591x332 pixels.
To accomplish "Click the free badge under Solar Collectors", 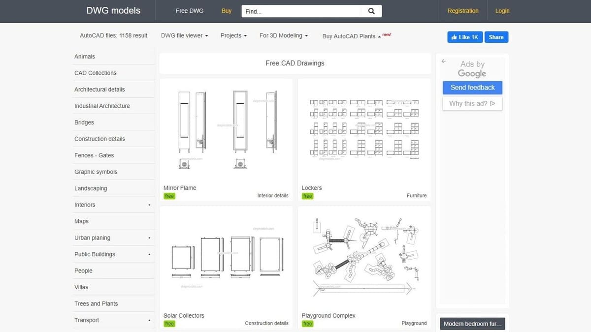I will (169, 324).
